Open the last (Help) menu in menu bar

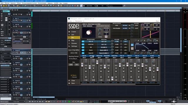[65, 3]
